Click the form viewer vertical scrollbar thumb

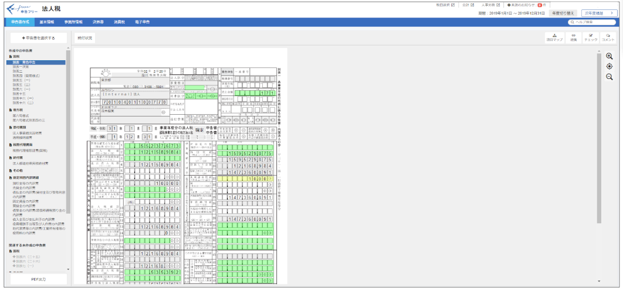coord(599,138)
